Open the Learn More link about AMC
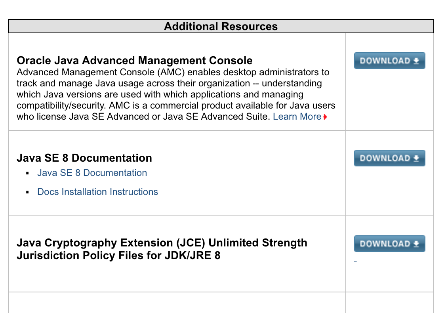 [x=297, y=116]
